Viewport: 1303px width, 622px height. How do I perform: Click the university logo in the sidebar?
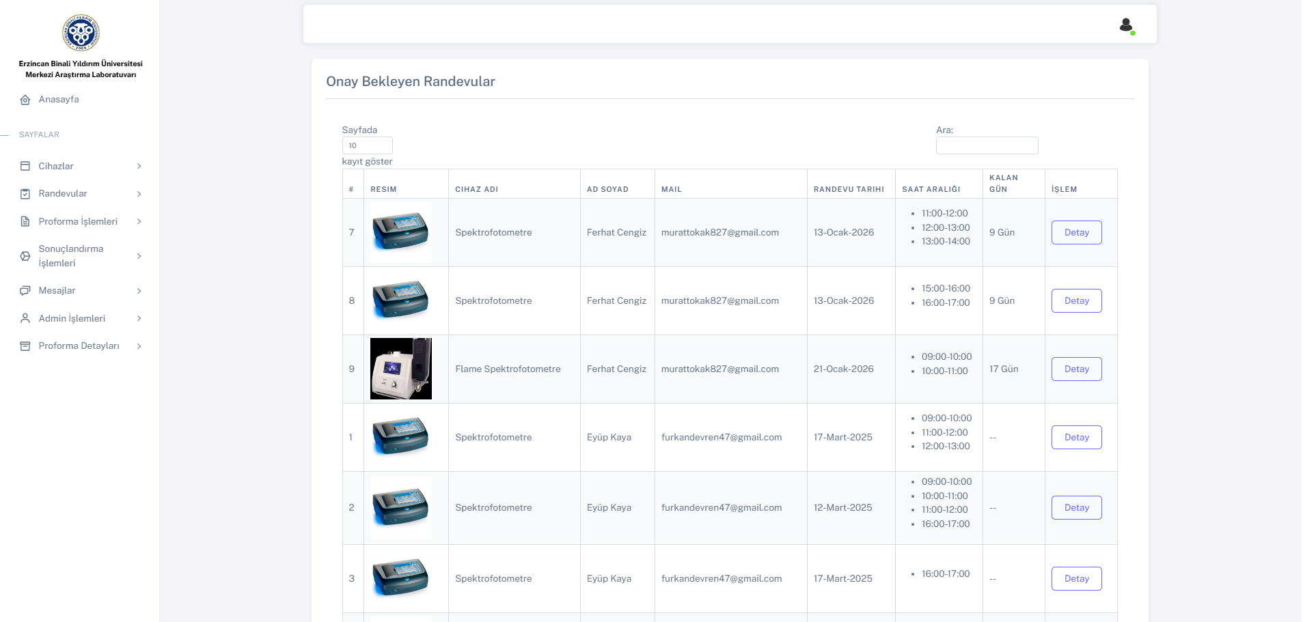[x=81, y=33]
